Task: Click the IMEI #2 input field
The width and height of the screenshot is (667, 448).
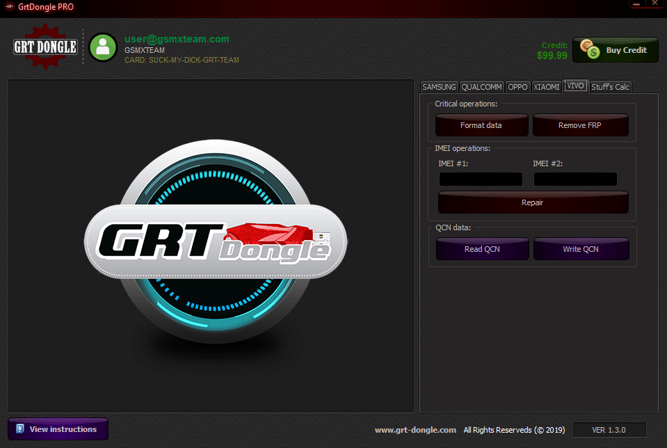Action: tap(575, 179)
